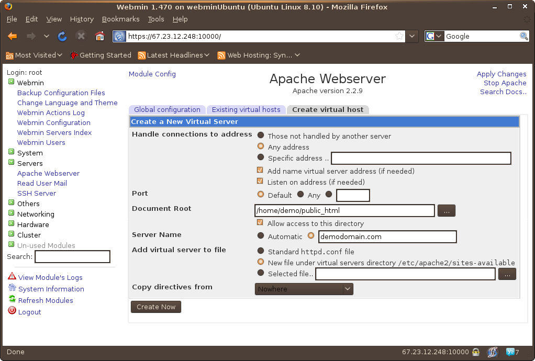Go to the Home page icon
The height and width of the screenshot is (361, 535).
[x=99, y=36]
